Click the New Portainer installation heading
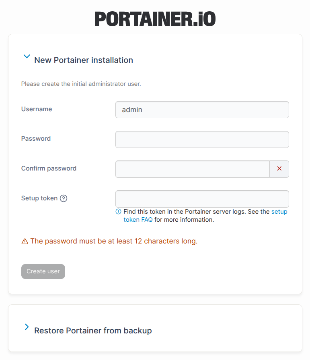This screenshot has width=310, height=360. coord(84,60)
